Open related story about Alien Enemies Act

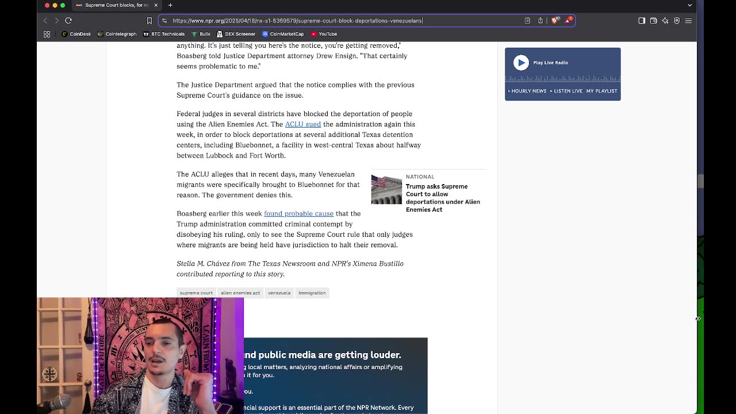443,198
